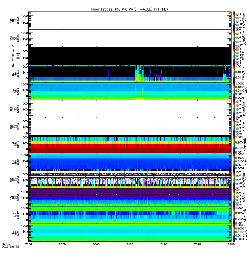Image resolution: width=247 pixels, height=263 pixels.
Task: Click the "tha_fff_32_scm3 [Hz]" panel label
Action: (x=16, y=56)
